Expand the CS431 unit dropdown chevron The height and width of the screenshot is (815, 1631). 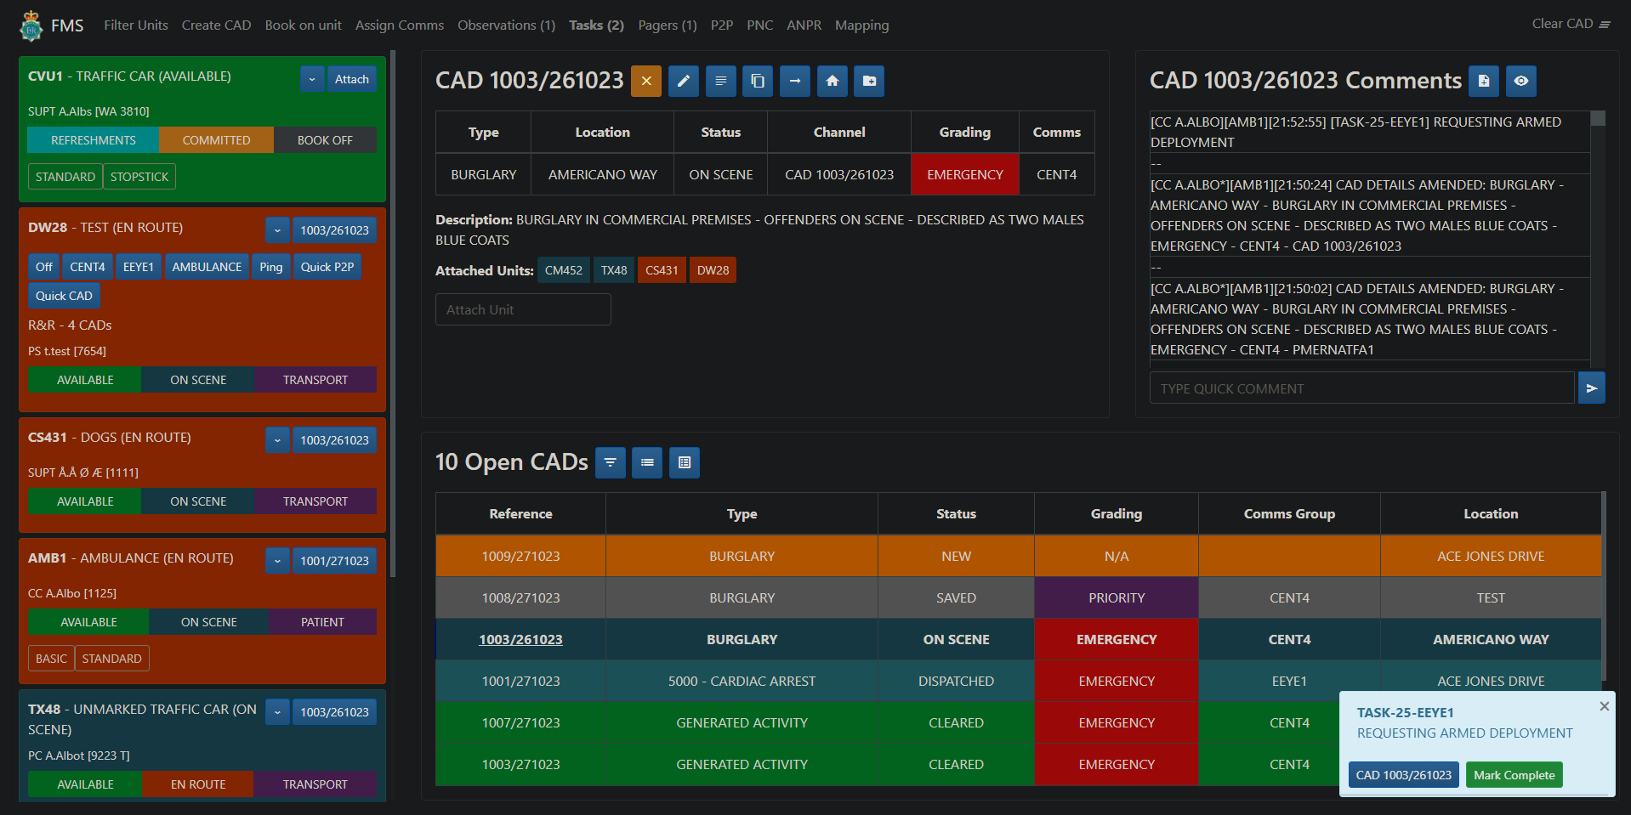(277, 440)
